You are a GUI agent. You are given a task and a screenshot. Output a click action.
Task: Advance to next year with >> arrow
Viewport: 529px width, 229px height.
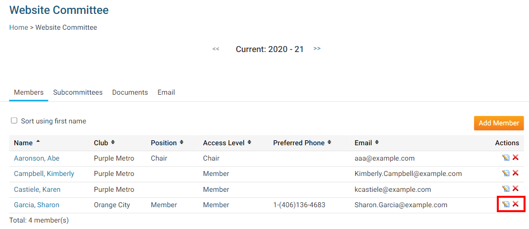click(317, 49)
